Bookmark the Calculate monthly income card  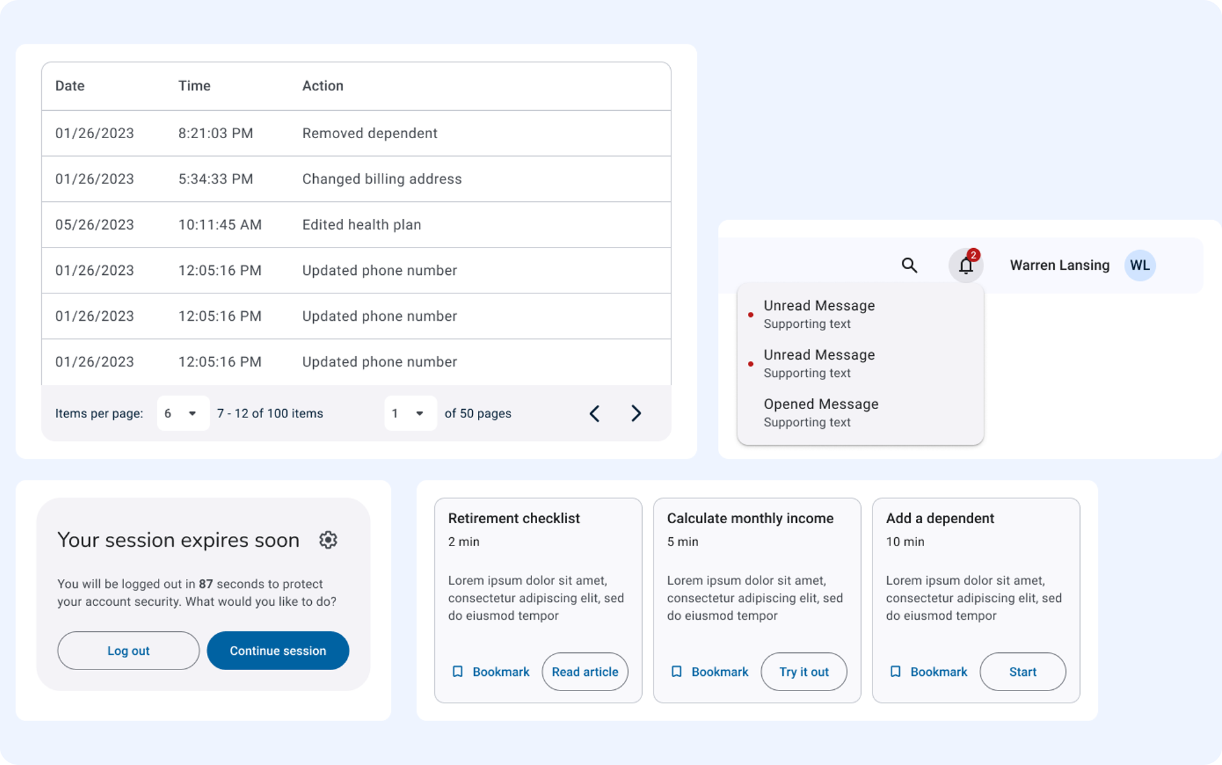point(709,672)
